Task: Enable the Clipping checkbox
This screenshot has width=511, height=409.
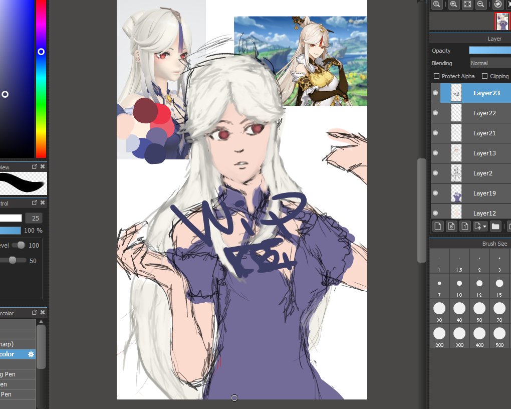Action: 484,76
